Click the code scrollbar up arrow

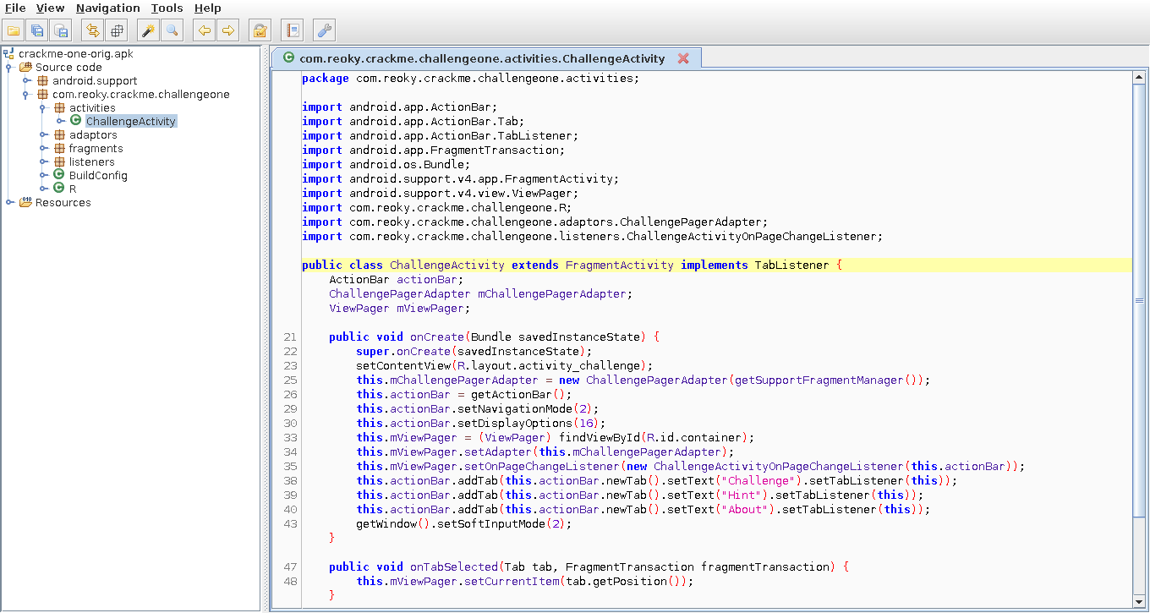click(x=1139, y=77)
